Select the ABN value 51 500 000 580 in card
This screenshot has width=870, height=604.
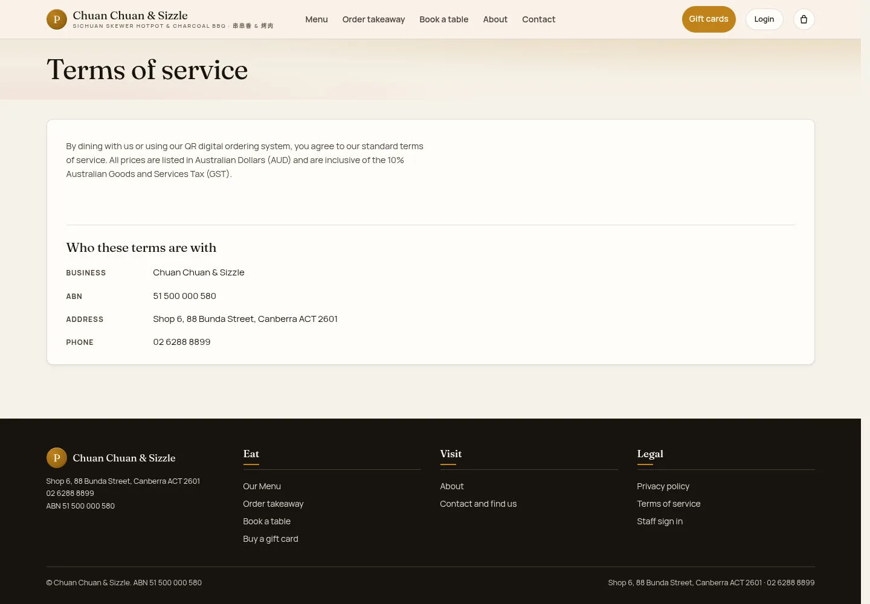coord(184,296)
